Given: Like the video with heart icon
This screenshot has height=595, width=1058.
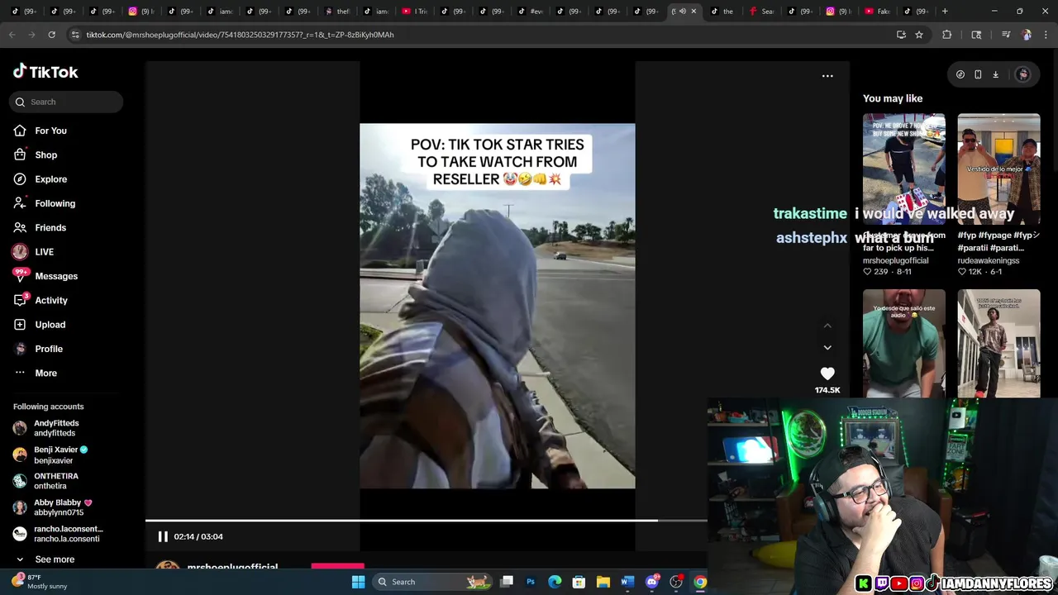Looking at the screenshot, I should [827, 374].
